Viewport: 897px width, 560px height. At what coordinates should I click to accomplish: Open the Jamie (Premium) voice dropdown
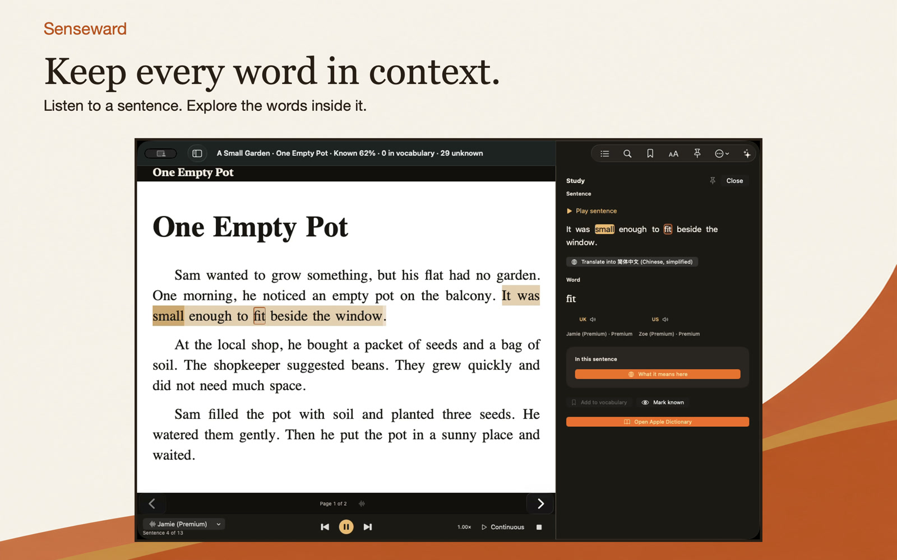click(x=184, y=524)
